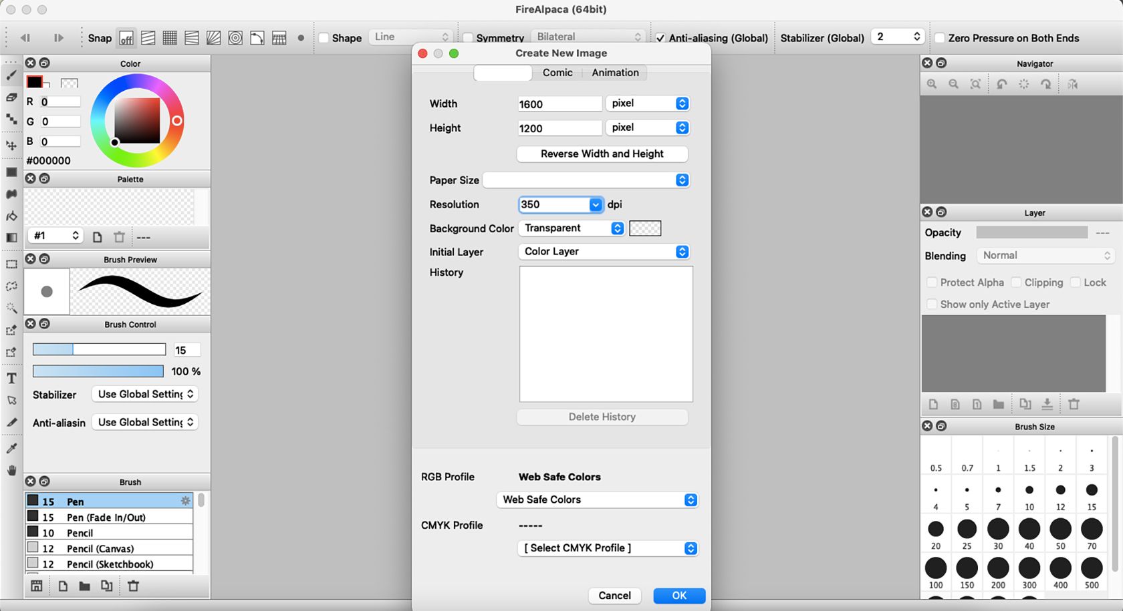Click the brush size slider

pos(99,350)
